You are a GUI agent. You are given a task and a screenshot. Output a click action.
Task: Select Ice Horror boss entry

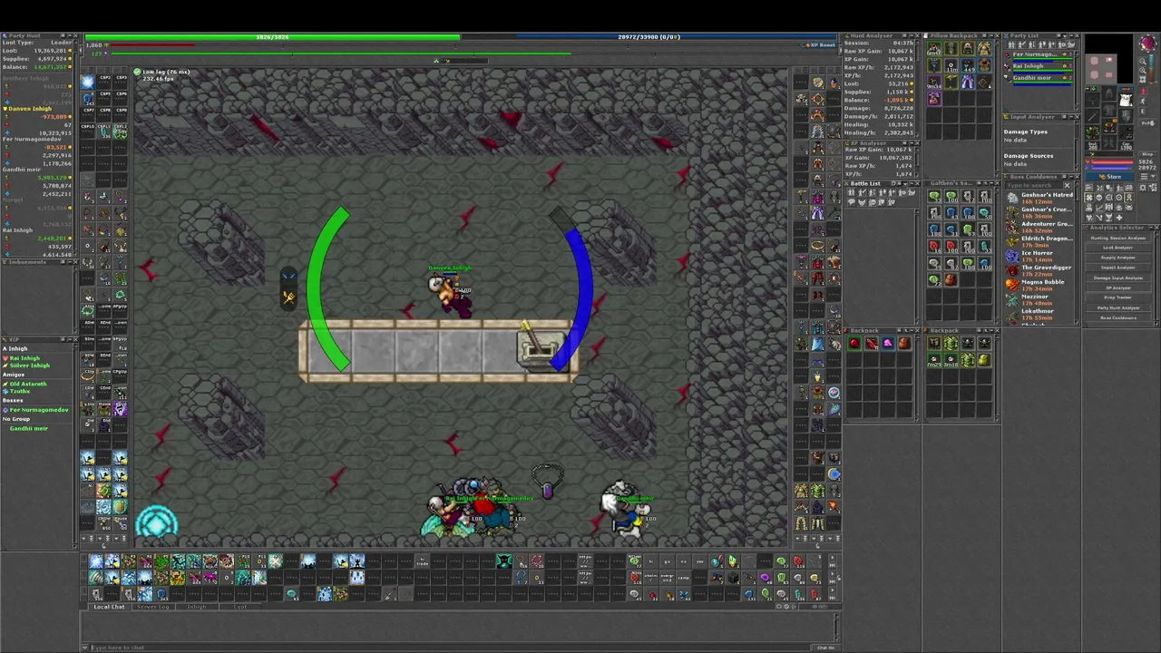click(1039, 257)
